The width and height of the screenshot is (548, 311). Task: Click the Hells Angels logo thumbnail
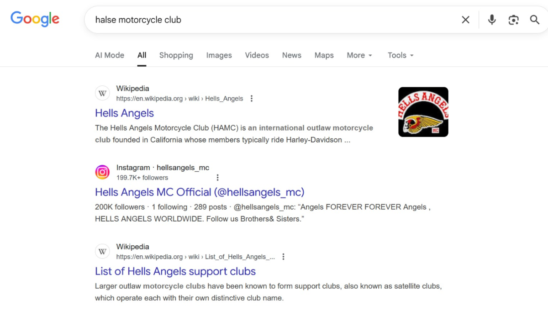[x=423, y=112]
